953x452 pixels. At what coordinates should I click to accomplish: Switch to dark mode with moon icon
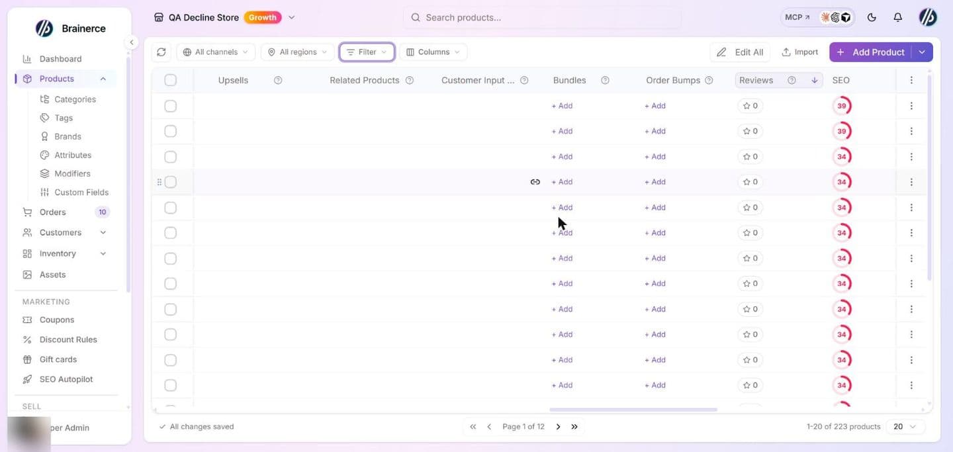click(872, 18)
